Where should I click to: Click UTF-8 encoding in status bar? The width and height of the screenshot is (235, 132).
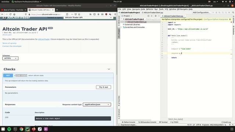(198, 125)
